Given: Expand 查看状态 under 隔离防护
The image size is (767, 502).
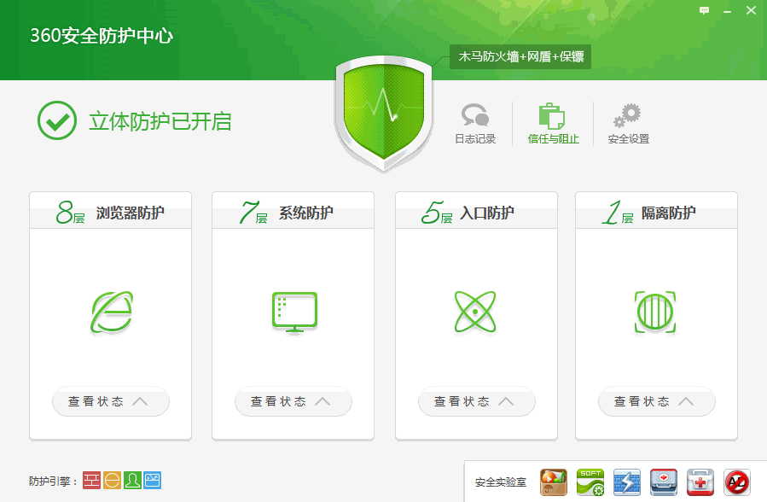Looking at the screenshot, I should [x=656, y=402].
